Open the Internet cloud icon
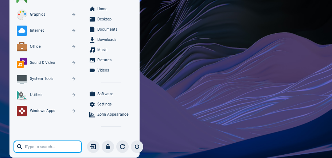This screenshot has height=158, width=332. click(22, 31)
